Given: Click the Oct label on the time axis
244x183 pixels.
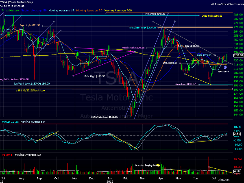Looking at the screenshot, I should coord(57,178).
